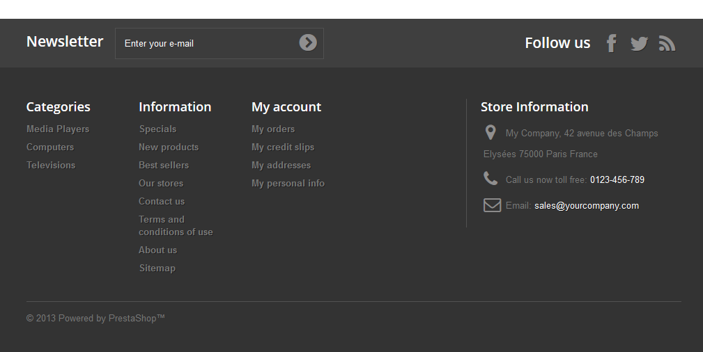Screen dimensions: 703x352
Task: Click the phone icon in Store Information
Action: [x=490, y=179]
